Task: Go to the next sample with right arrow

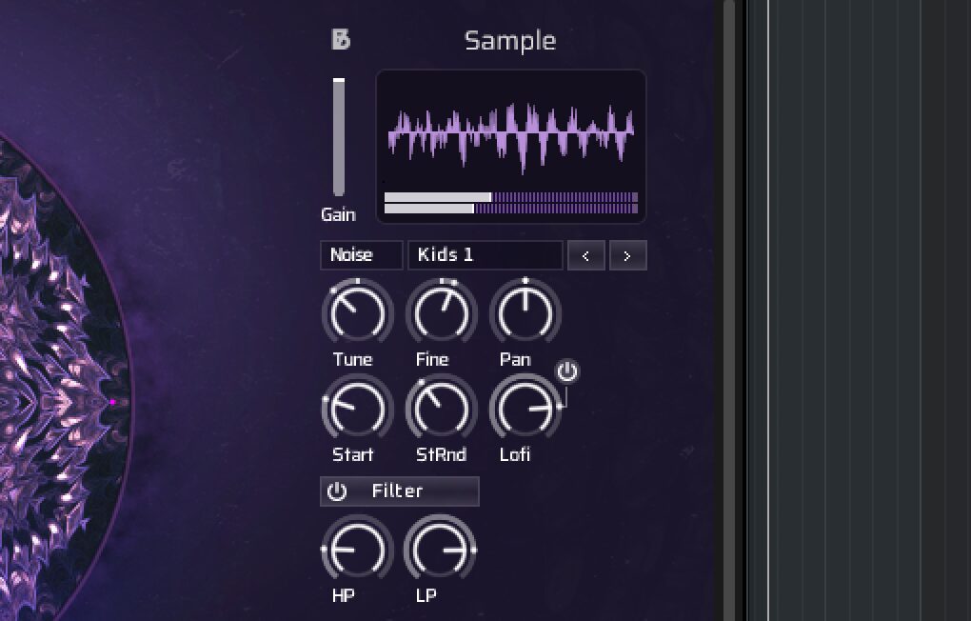Action: (627, 255)
